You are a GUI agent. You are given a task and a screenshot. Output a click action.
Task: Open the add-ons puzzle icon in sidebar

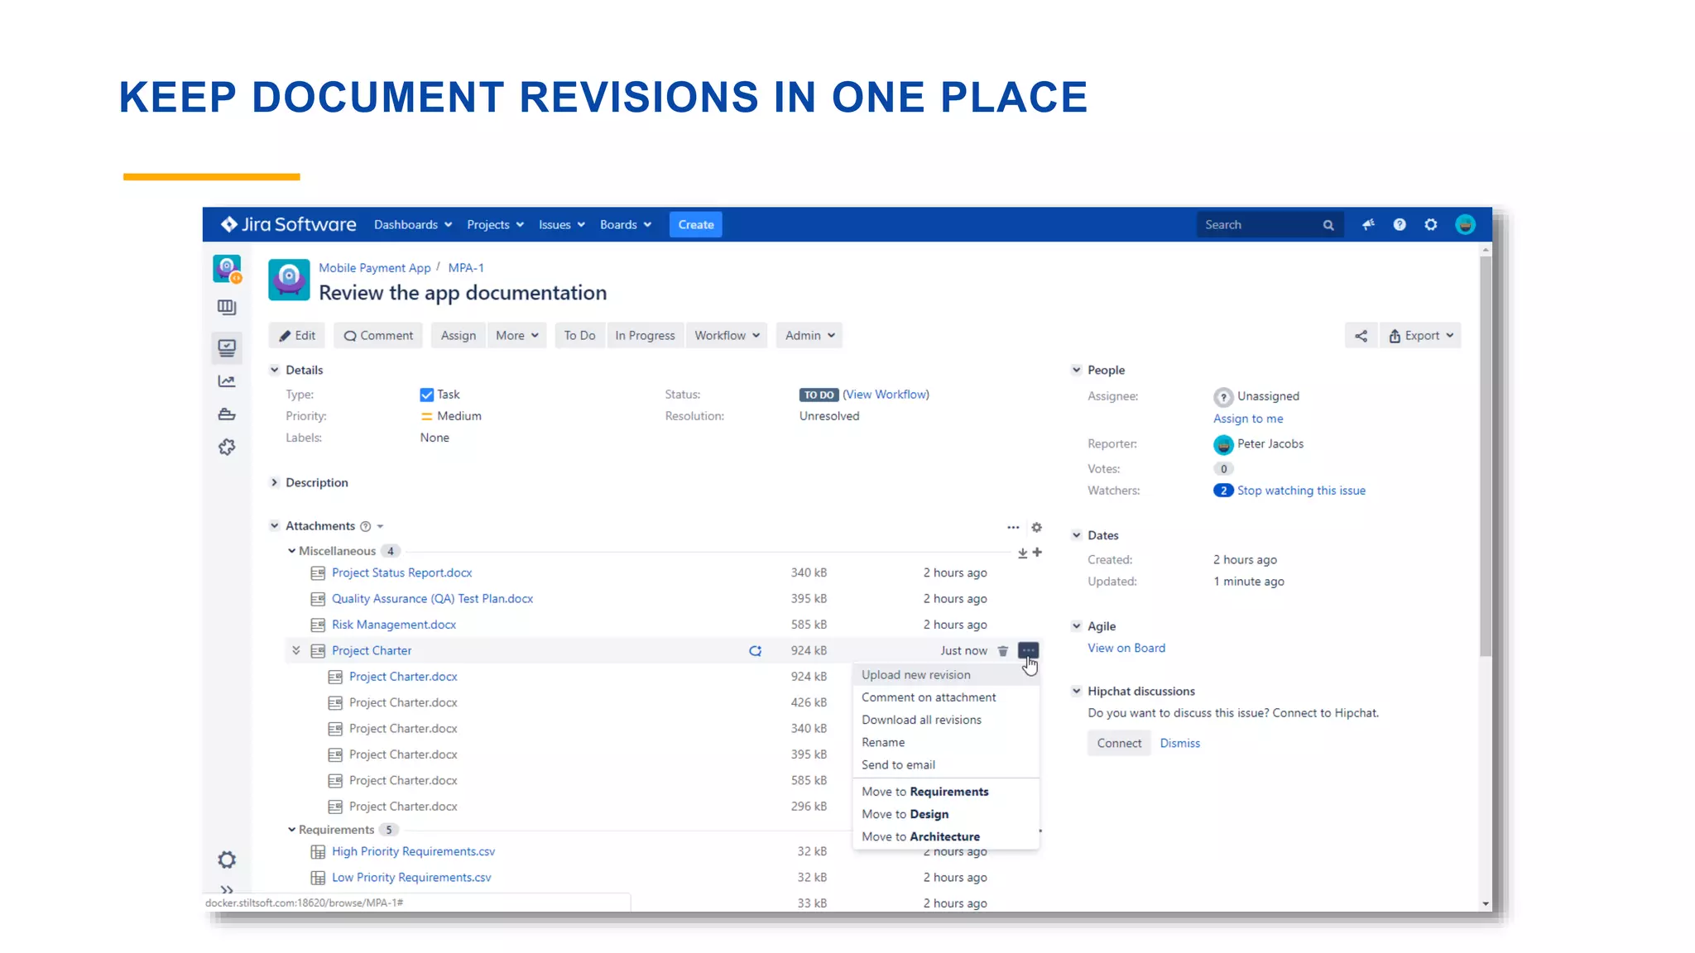pyautogui.click(x=227, y=448)
